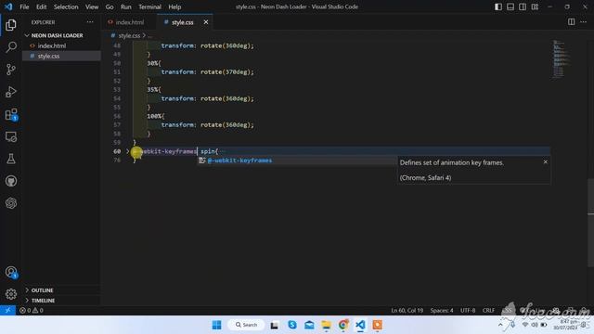Open the Terminal menu

[149, 6]
